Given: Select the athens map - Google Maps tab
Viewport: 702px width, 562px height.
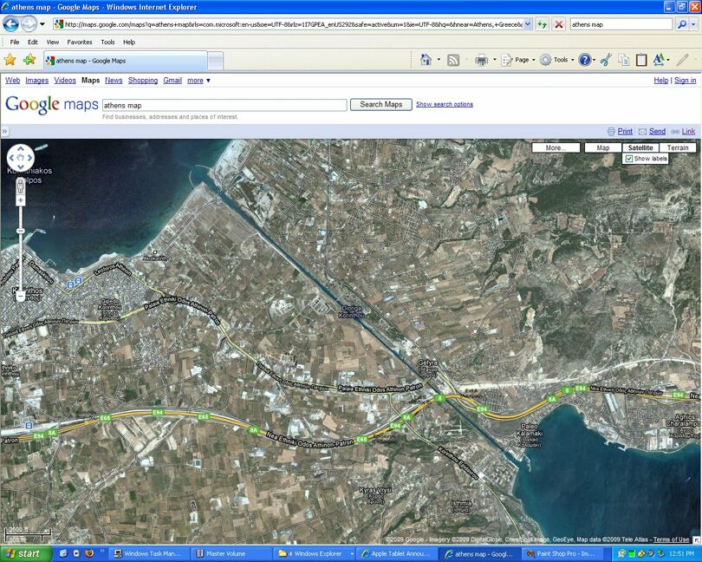Looking at the screenshot, I should coord(126,61).
